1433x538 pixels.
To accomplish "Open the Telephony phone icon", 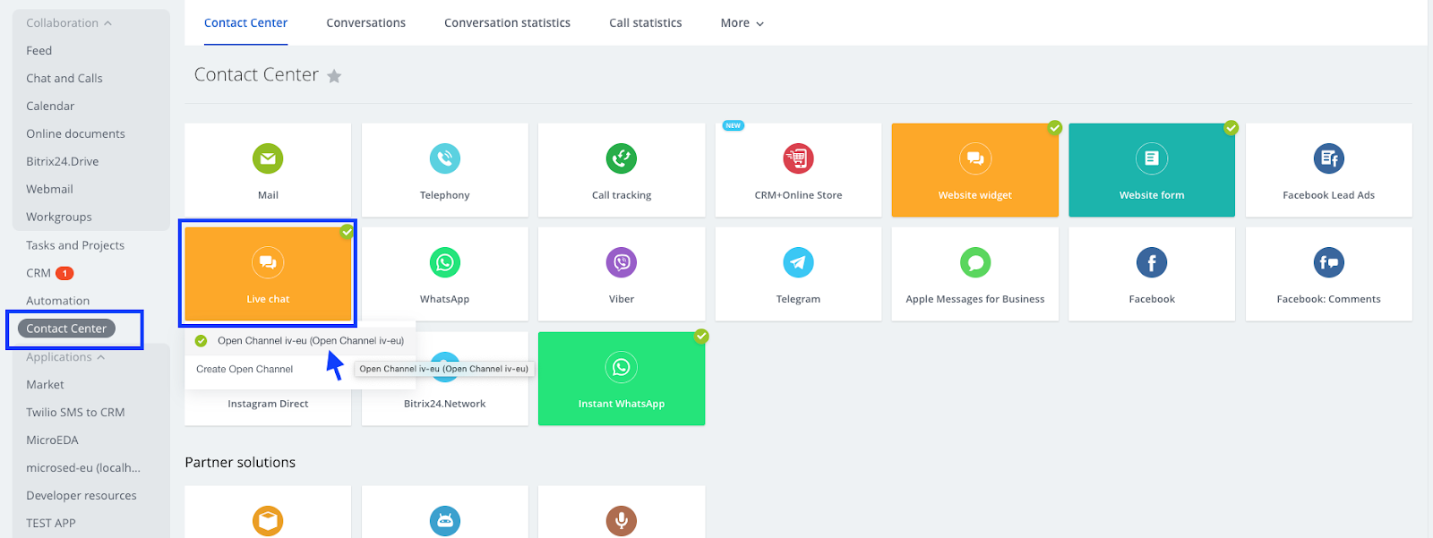I will tap(445, 158).
